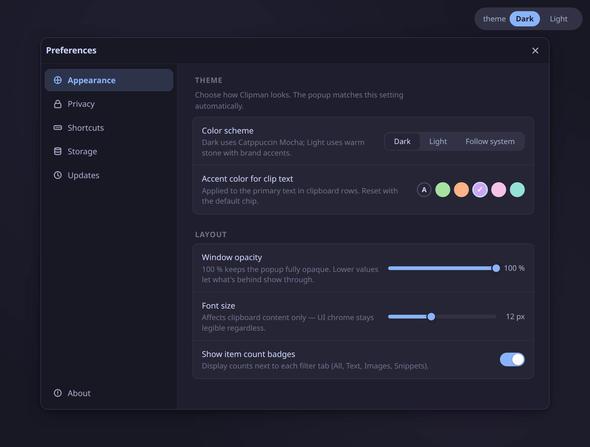Pick the green accent color
Screen dimensions: 590x447
tap(443, 190)
